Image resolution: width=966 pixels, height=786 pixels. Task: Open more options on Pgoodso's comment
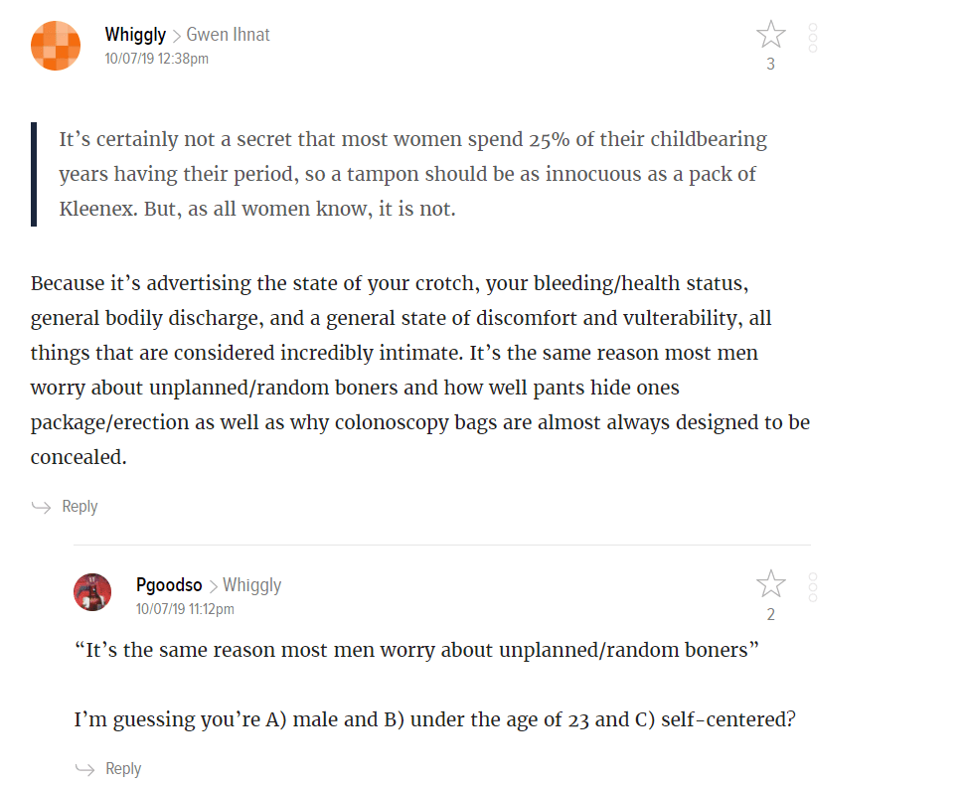coord(813,587)
